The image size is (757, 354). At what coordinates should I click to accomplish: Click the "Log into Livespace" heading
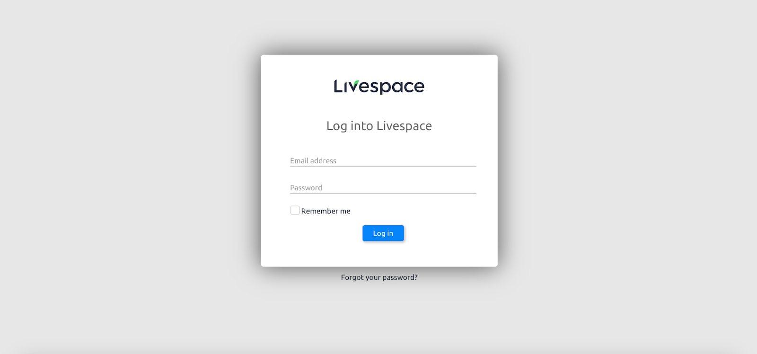[379, 126]
